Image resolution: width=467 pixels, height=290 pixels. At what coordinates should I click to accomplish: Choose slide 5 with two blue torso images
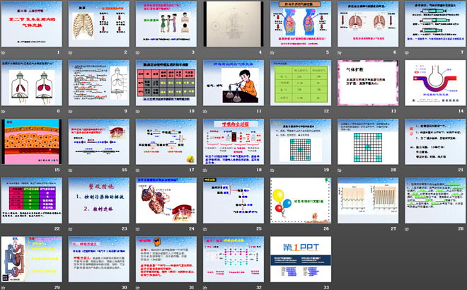pos(299,25)
